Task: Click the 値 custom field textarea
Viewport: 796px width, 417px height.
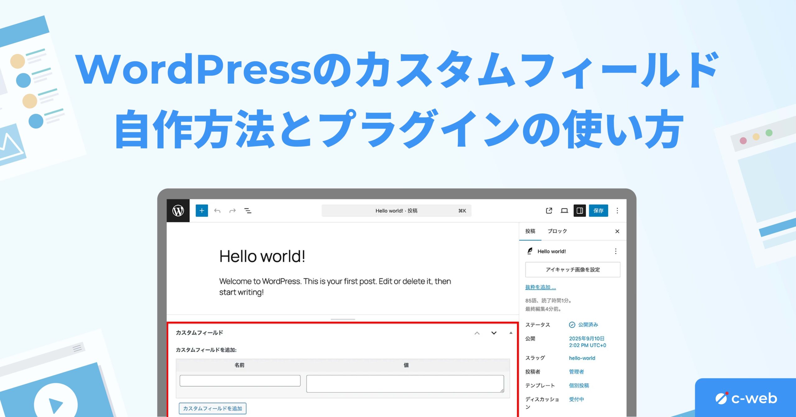Action: click(x=405, y=384)
